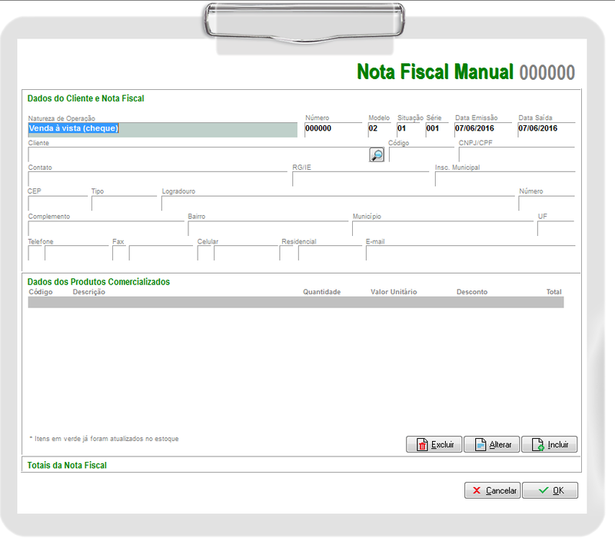Edit the Data Emissão date field
The image size is (615, 541).
482,129
